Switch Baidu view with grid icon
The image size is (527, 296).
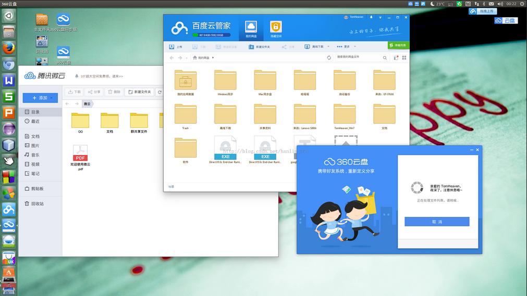(405, 58)
